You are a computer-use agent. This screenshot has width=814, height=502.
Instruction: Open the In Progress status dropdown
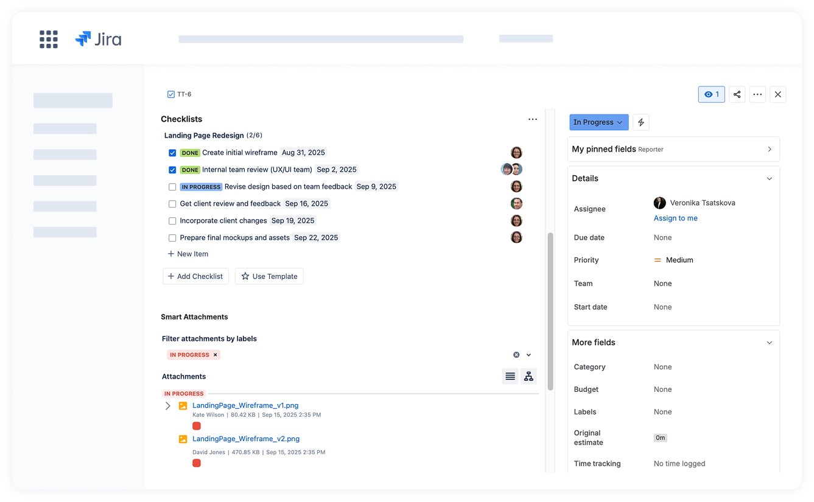[598, 122]
